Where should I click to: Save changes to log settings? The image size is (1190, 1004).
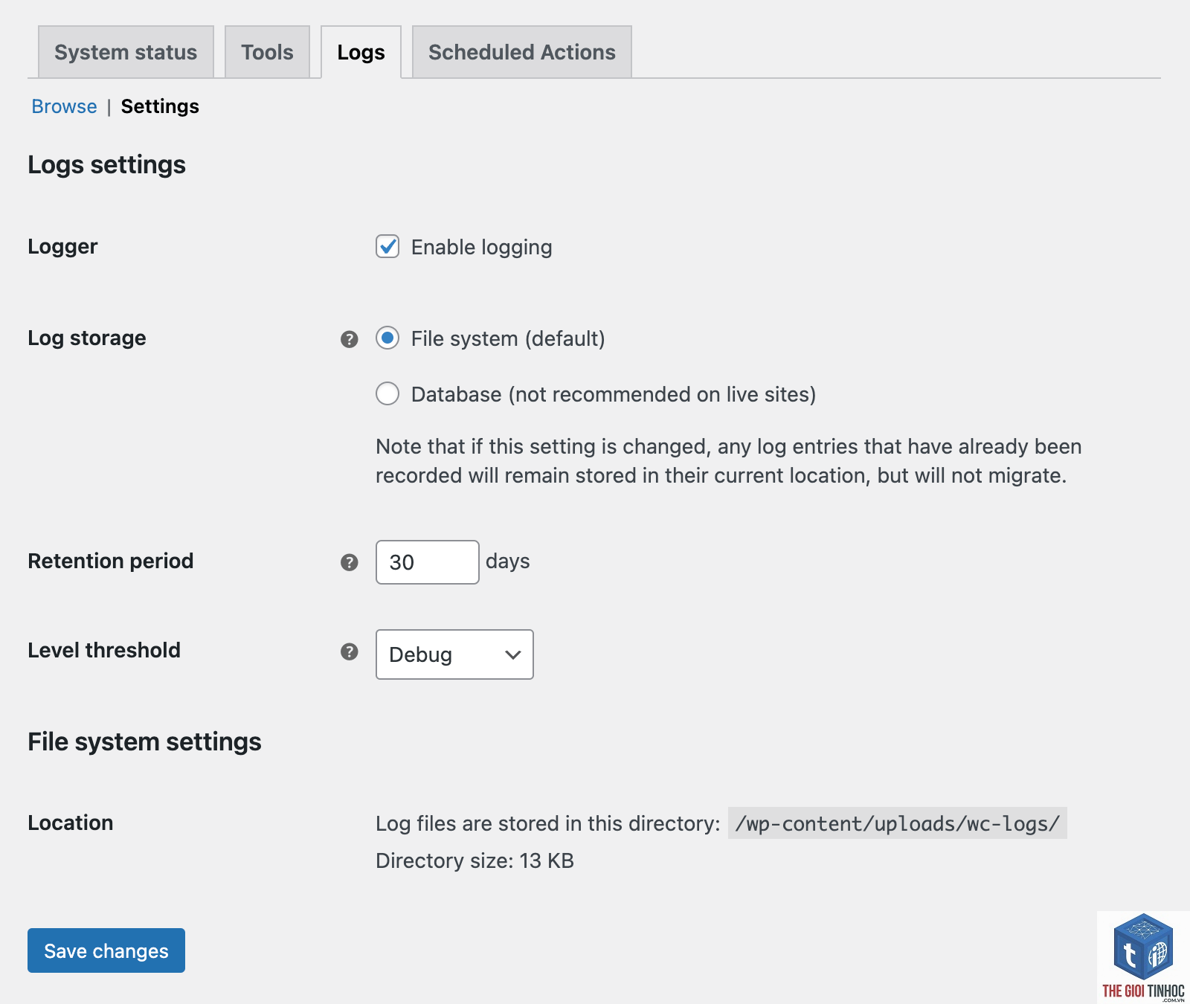click(x=106, y=950)
